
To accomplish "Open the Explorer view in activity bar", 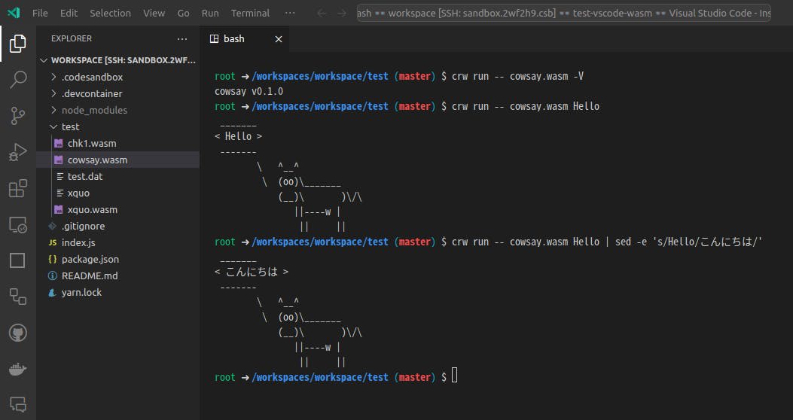I will point(18,44).
